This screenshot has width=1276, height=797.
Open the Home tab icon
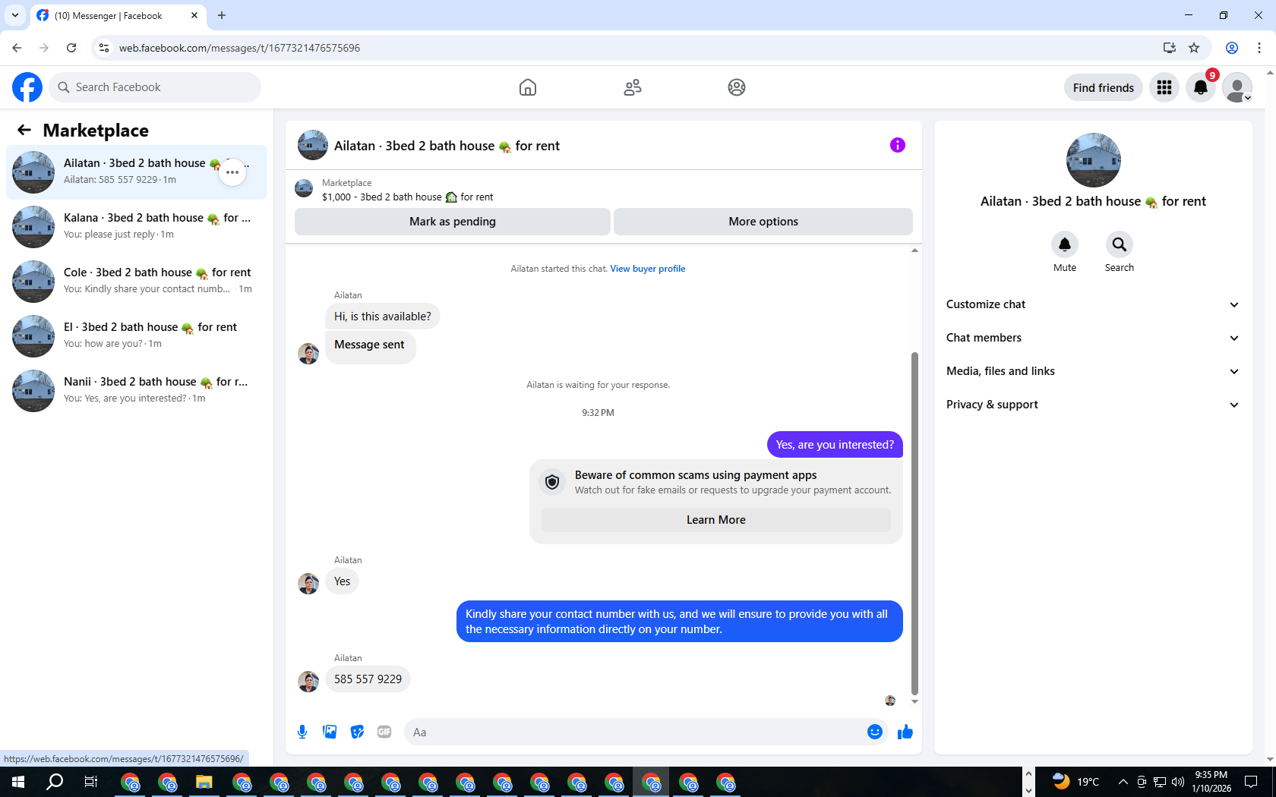(x=528, y=87)
